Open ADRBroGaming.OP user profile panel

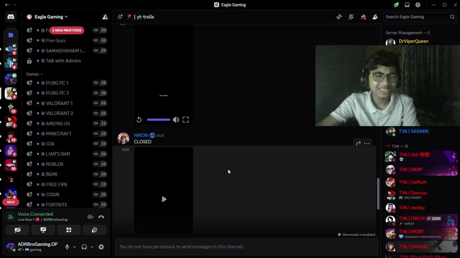(33, 247)
